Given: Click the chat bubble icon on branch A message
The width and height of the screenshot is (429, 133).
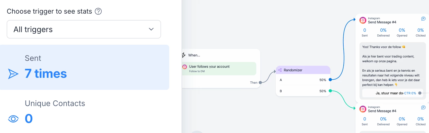Looking at the screenshot, I should coord(423,19).
